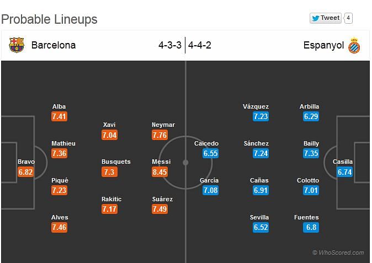This screenshot has width=372, height=263.
Task: Click the Vázquez player name
Action: click(x=256, y=106)
